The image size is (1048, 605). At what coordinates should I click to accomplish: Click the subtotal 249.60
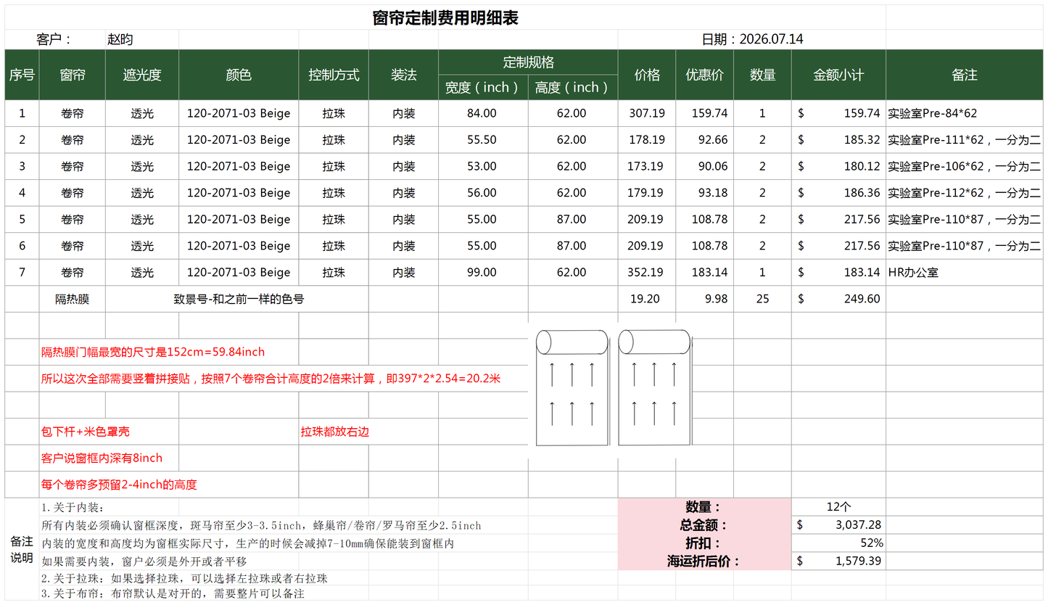pos(862,299)
